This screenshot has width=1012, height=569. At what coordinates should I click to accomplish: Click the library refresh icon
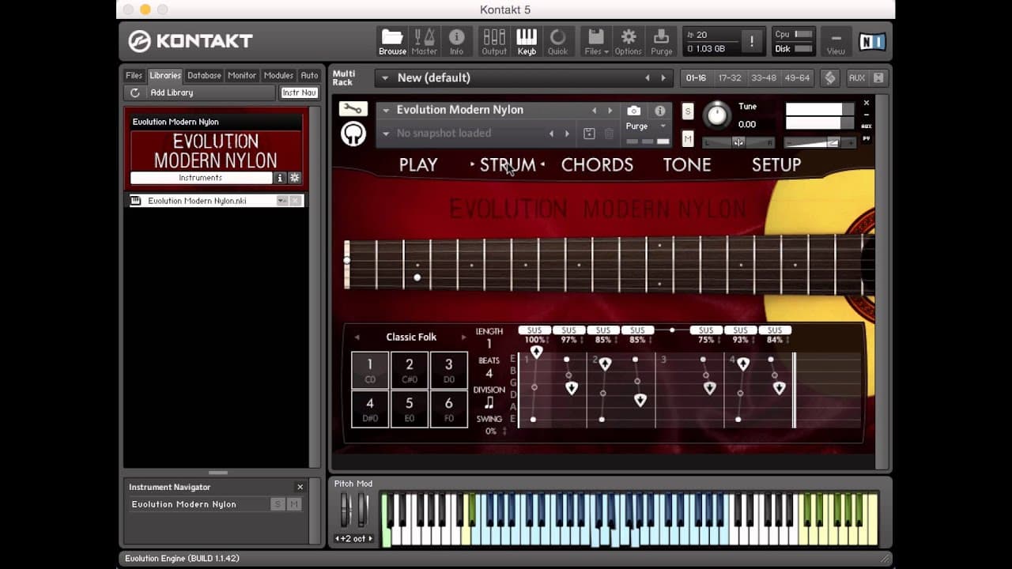pos(135,92)
